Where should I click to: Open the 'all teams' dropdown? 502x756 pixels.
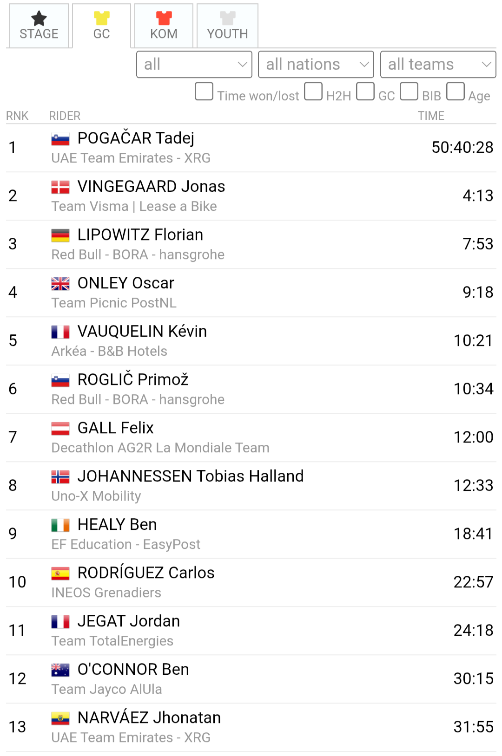coord(438,65)
